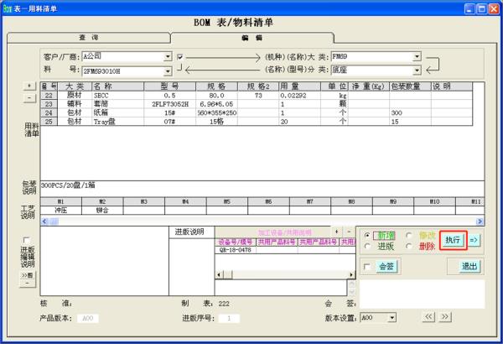Click the 退出 button
The image size is (503, 344).
click(469, 267)
